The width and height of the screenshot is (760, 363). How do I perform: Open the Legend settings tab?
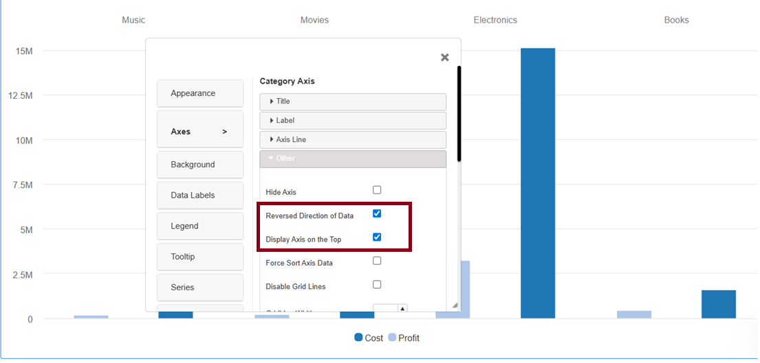pyautogui.click(x=199, y=226)
